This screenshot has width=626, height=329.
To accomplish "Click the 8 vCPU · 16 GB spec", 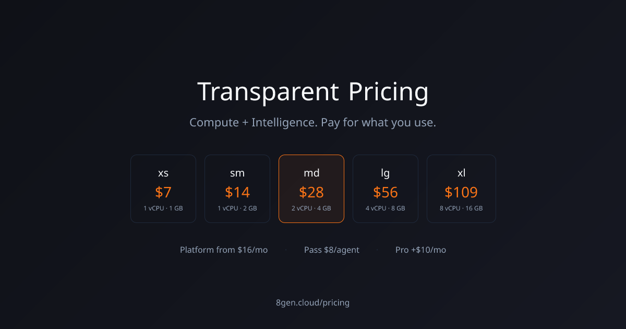I will pyautogui.click(x=461, y=208).
